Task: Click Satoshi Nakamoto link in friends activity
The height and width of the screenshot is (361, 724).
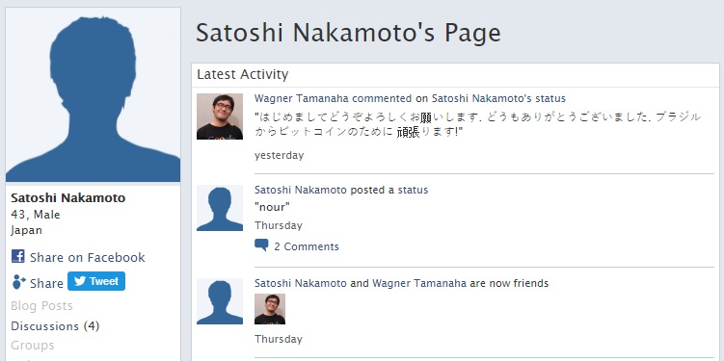Action: click(300, 283)
